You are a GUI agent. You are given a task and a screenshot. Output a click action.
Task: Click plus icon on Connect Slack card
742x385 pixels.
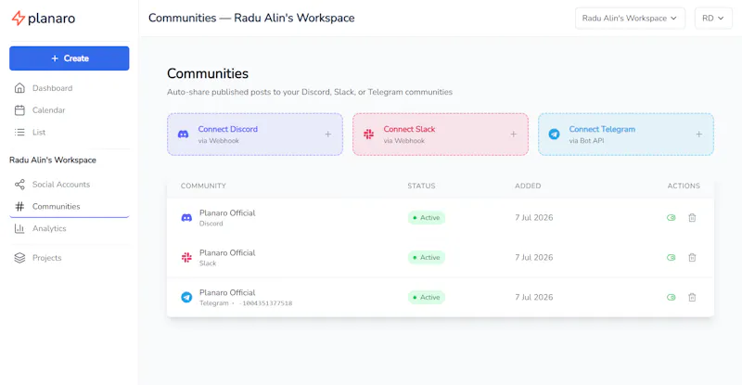coord(514,135)
